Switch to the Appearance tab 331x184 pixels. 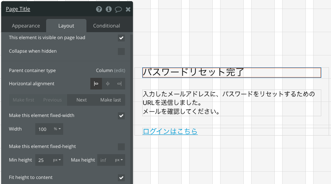[x=26, y=26]
